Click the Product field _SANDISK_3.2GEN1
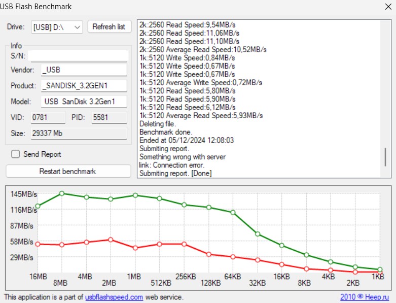Viewport: 396px width, 303px height. click(x=84, y=86)
